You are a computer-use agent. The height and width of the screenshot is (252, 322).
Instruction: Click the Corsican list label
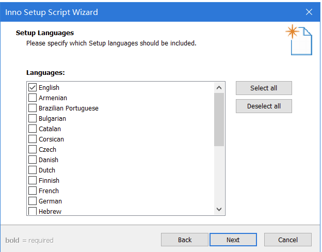(51, 139)
